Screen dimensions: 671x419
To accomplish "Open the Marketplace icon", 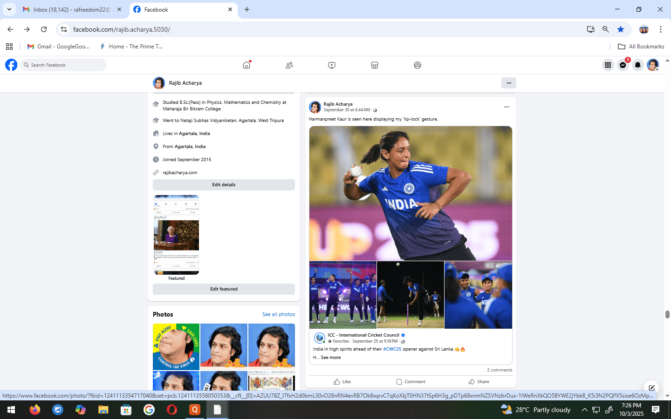I will [x=375, y=65].
